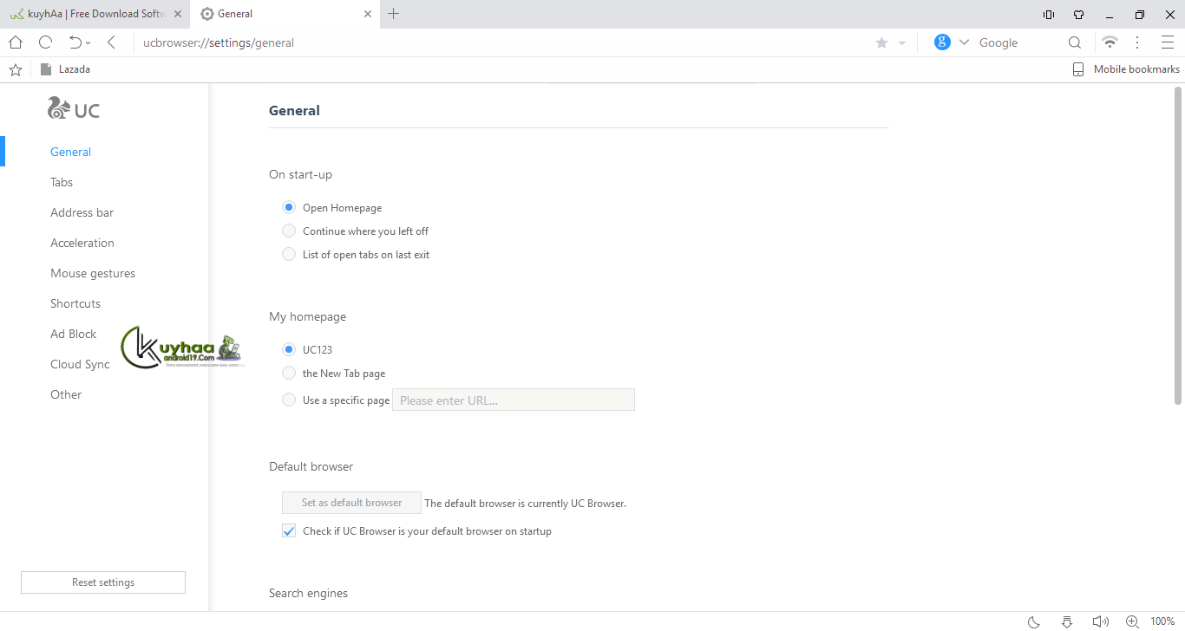This screenshot has width=1185, height=631.
Task: Mute sound using the speaker icon
Action: point(1099,621)
